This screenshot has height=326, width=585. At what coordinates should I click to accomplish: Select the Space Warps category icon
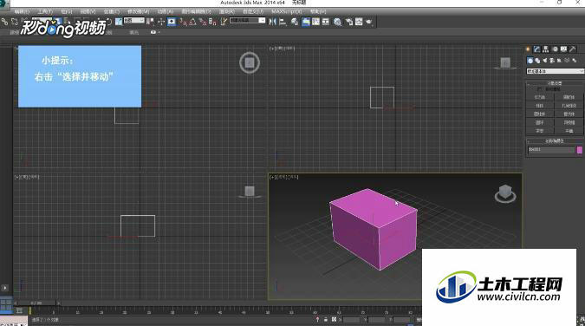567,60
